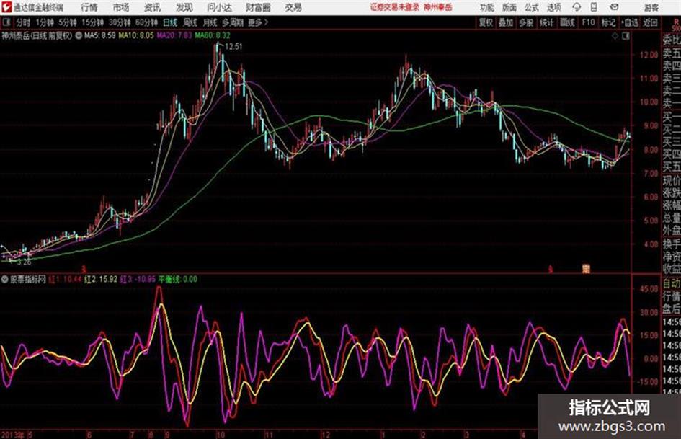Image resolution: width=681 pixels, height=439 pixels.
Task: Click the 股票指标网 indicator name
Action: (x=28, y=279)
